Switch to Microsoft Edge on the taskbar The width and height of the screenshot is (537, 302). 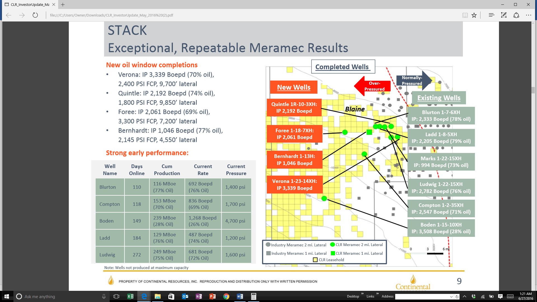click(x=144, y=296)
